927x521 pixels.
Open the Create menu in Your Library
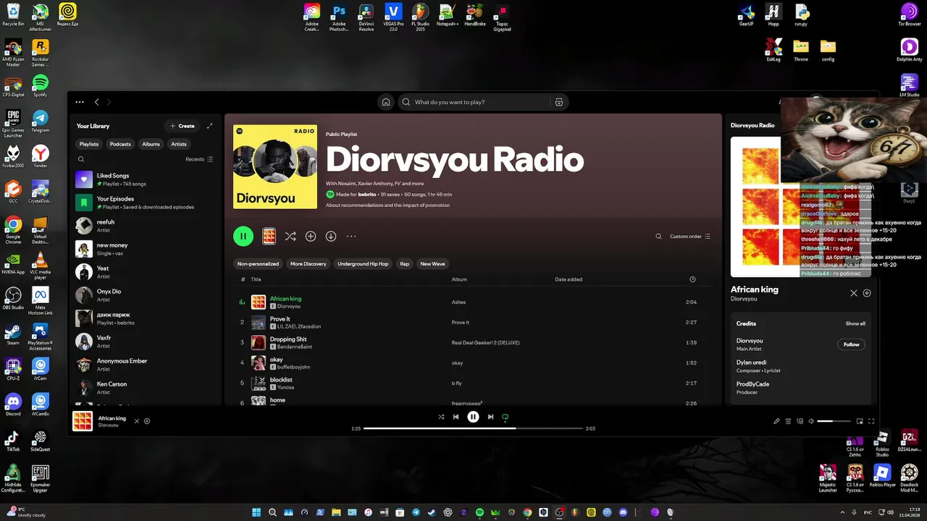(182, 126)
